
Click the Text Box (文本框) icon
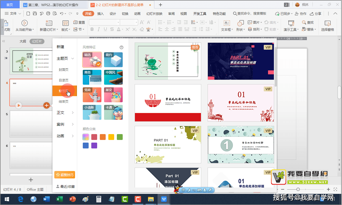click(227, 23)
